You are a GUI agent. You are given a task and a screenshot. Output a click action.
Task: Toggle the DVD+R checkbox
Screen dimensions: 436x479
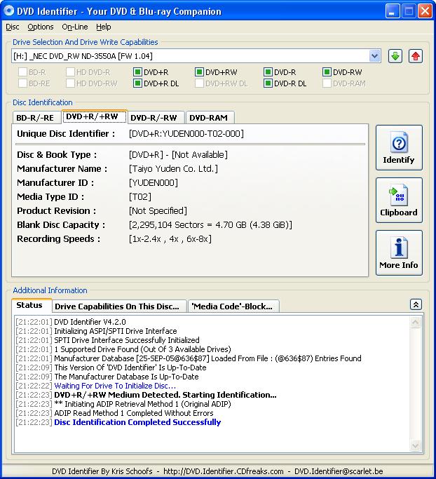click(x=137, y=72)
